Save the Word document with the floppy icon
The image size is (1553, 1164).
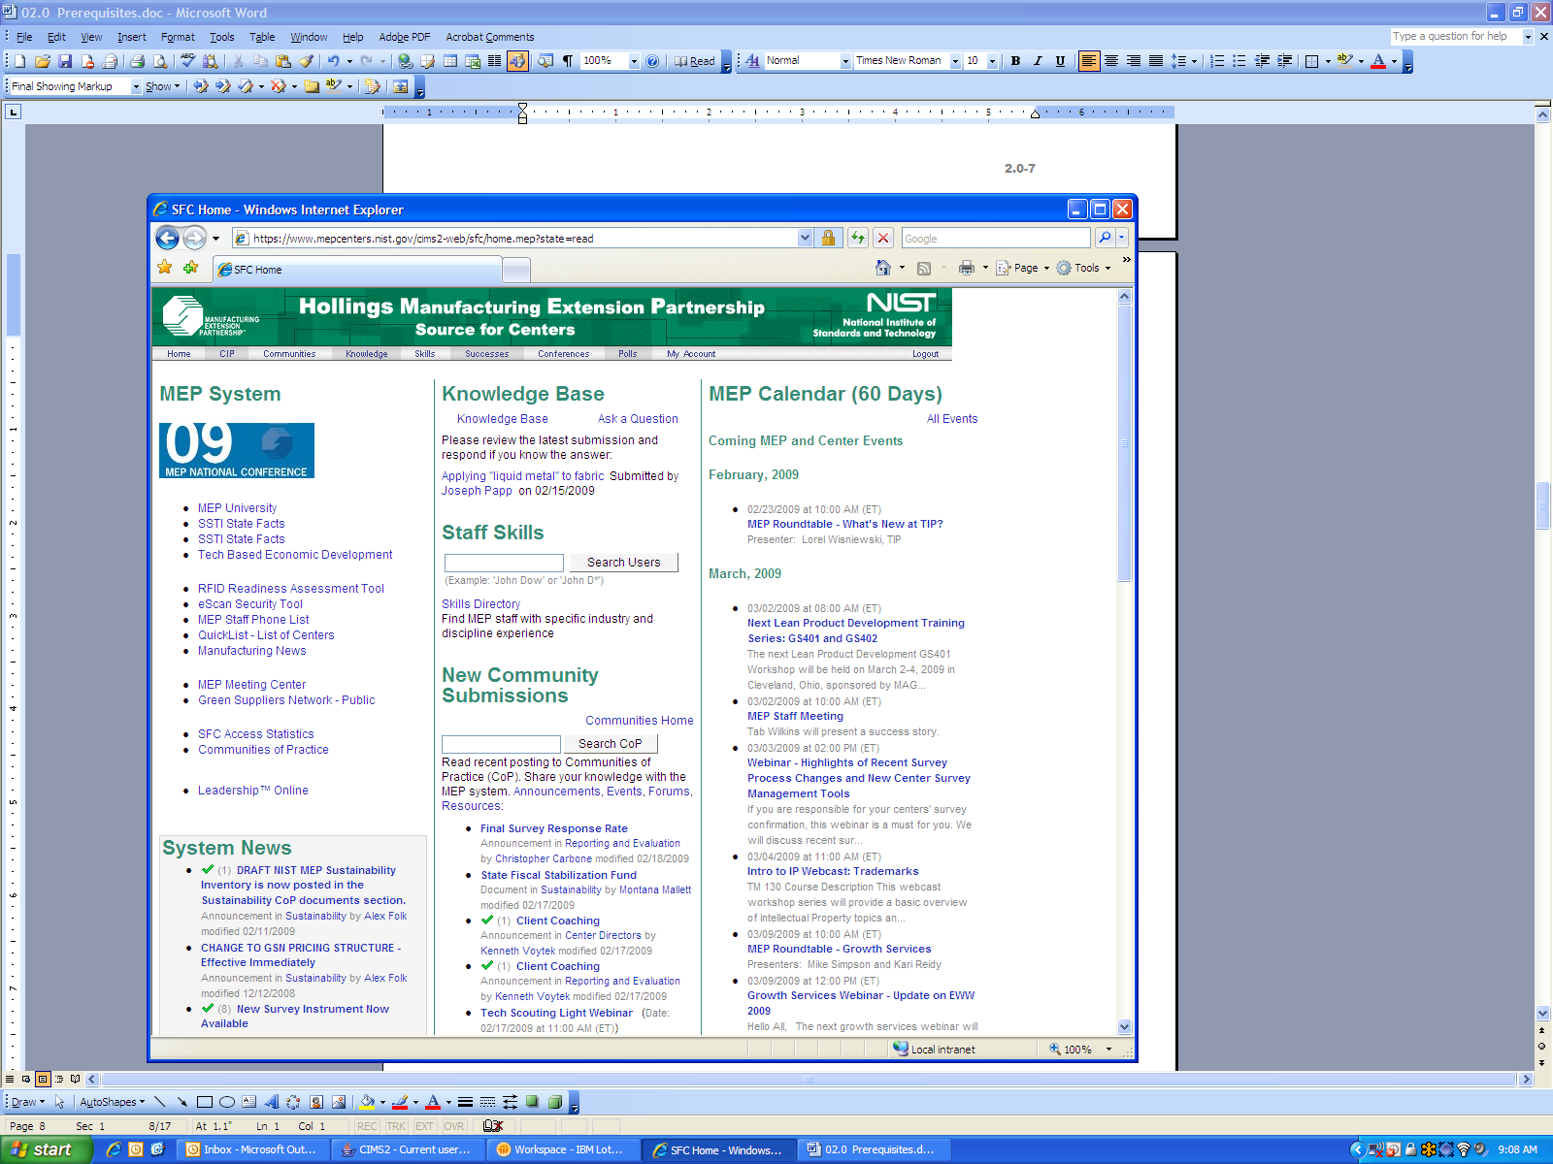click(65, 61)
